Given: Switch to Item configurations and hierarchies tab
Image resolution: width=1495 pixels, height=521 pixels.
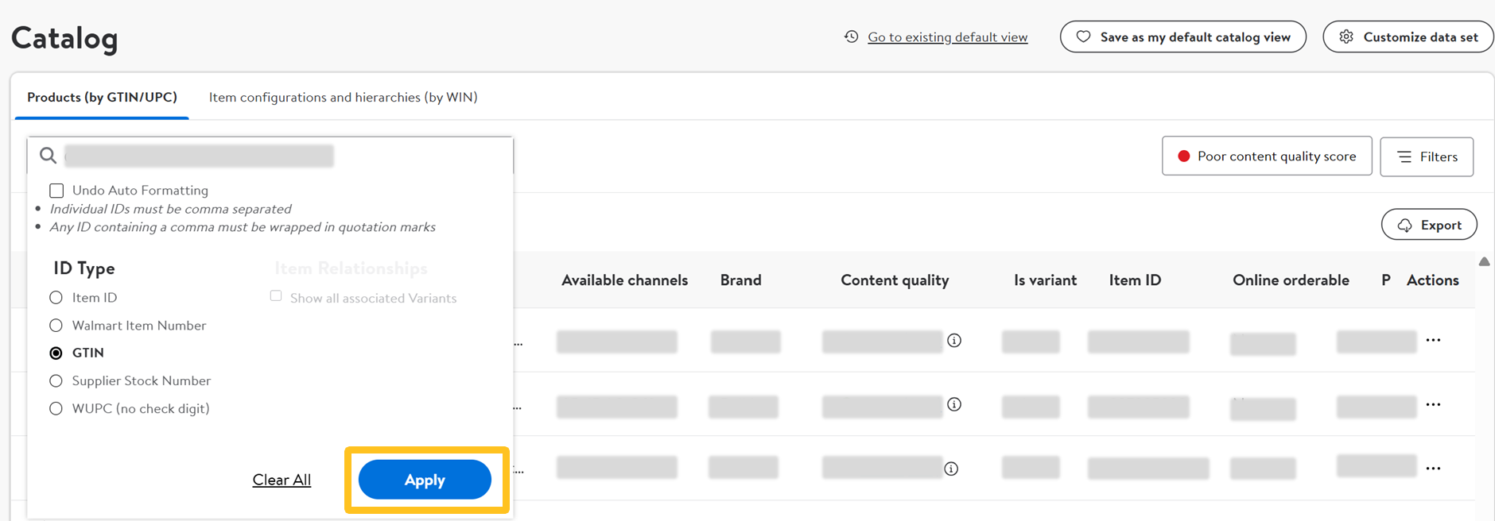Looking at the screenshot, I should [x=343, y=97].
